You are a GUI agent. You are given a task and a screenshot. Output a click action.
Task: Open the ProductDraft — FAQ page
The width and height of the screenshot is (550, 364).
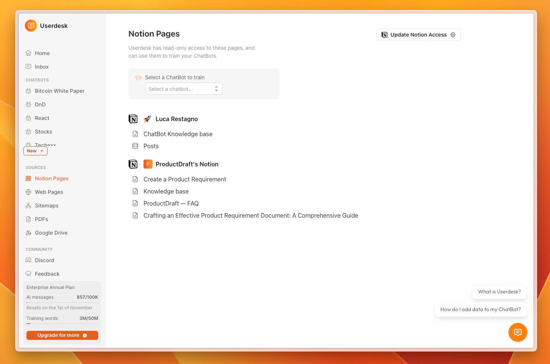171,203
